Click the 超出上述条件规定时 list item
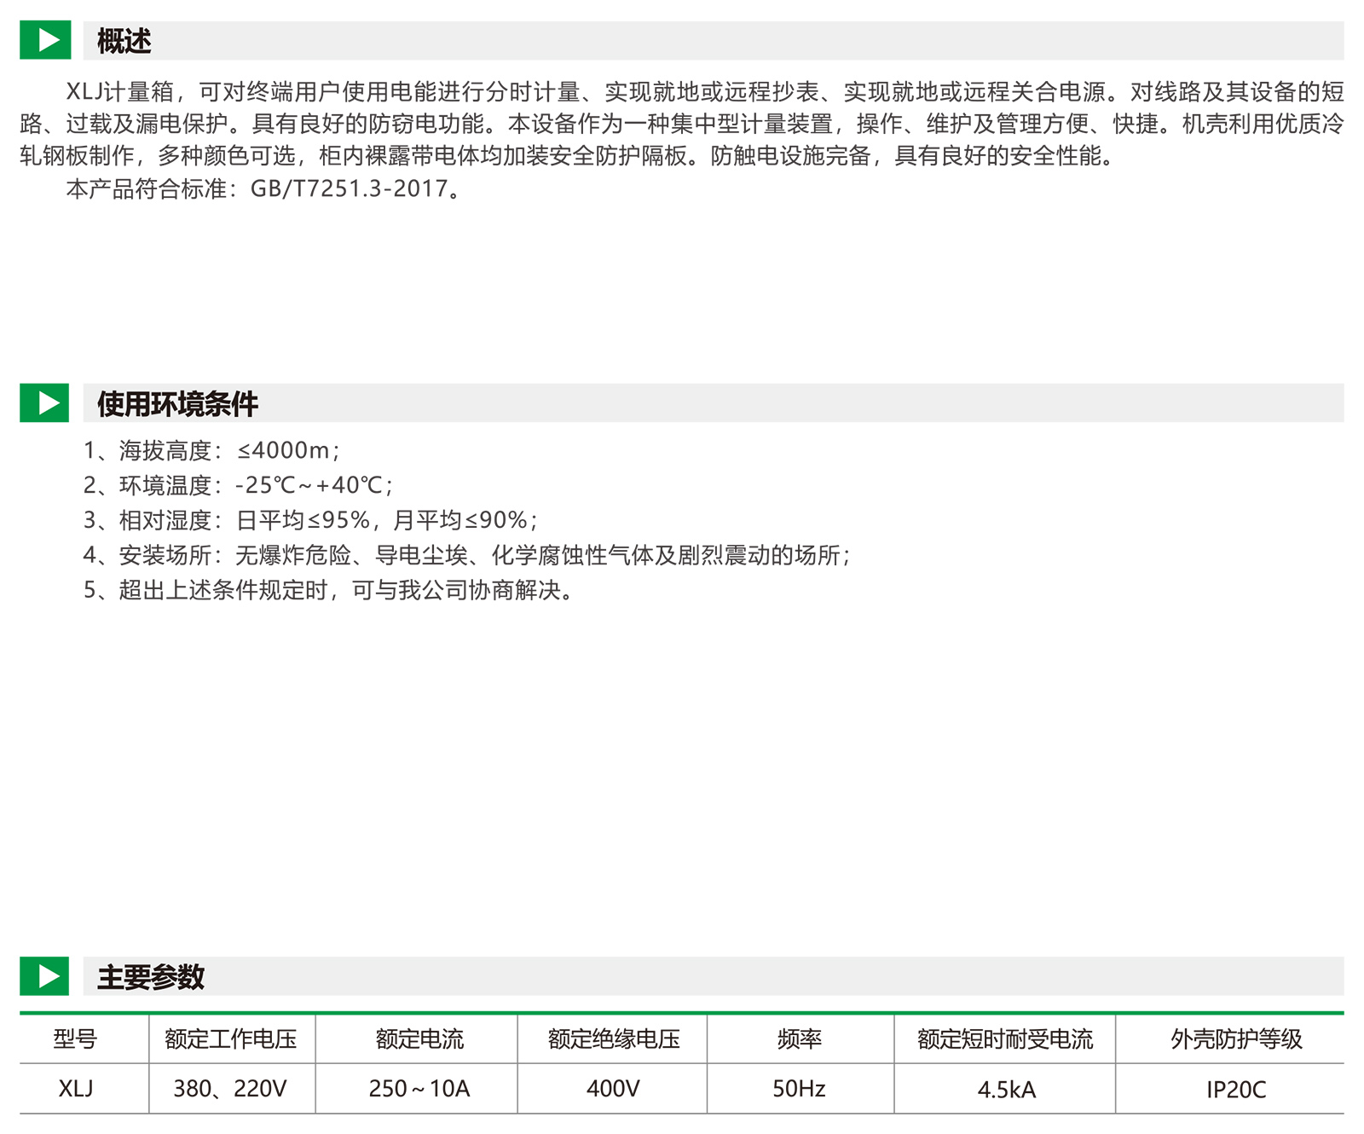 (x=328, y=590)
